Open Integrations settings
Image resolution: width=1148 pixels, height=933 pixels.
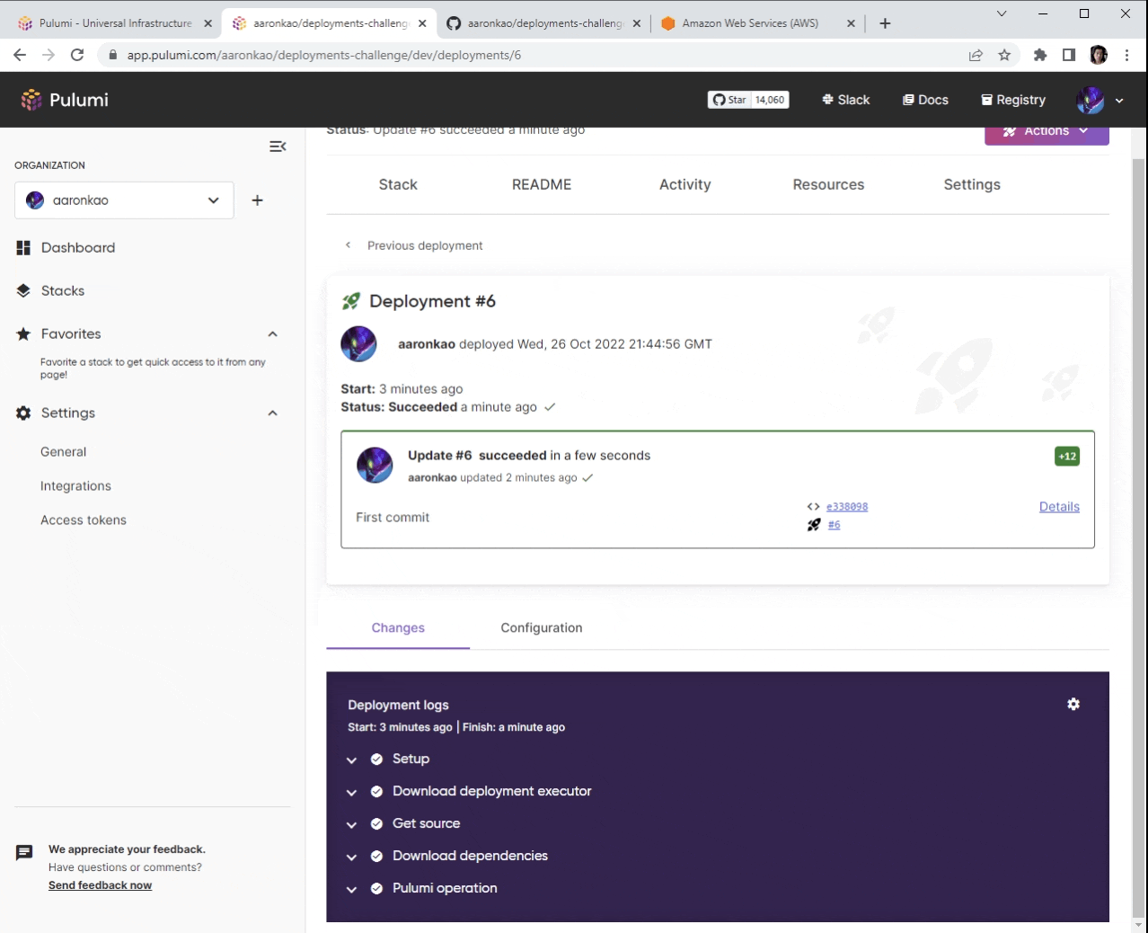[x=75, y=486]
